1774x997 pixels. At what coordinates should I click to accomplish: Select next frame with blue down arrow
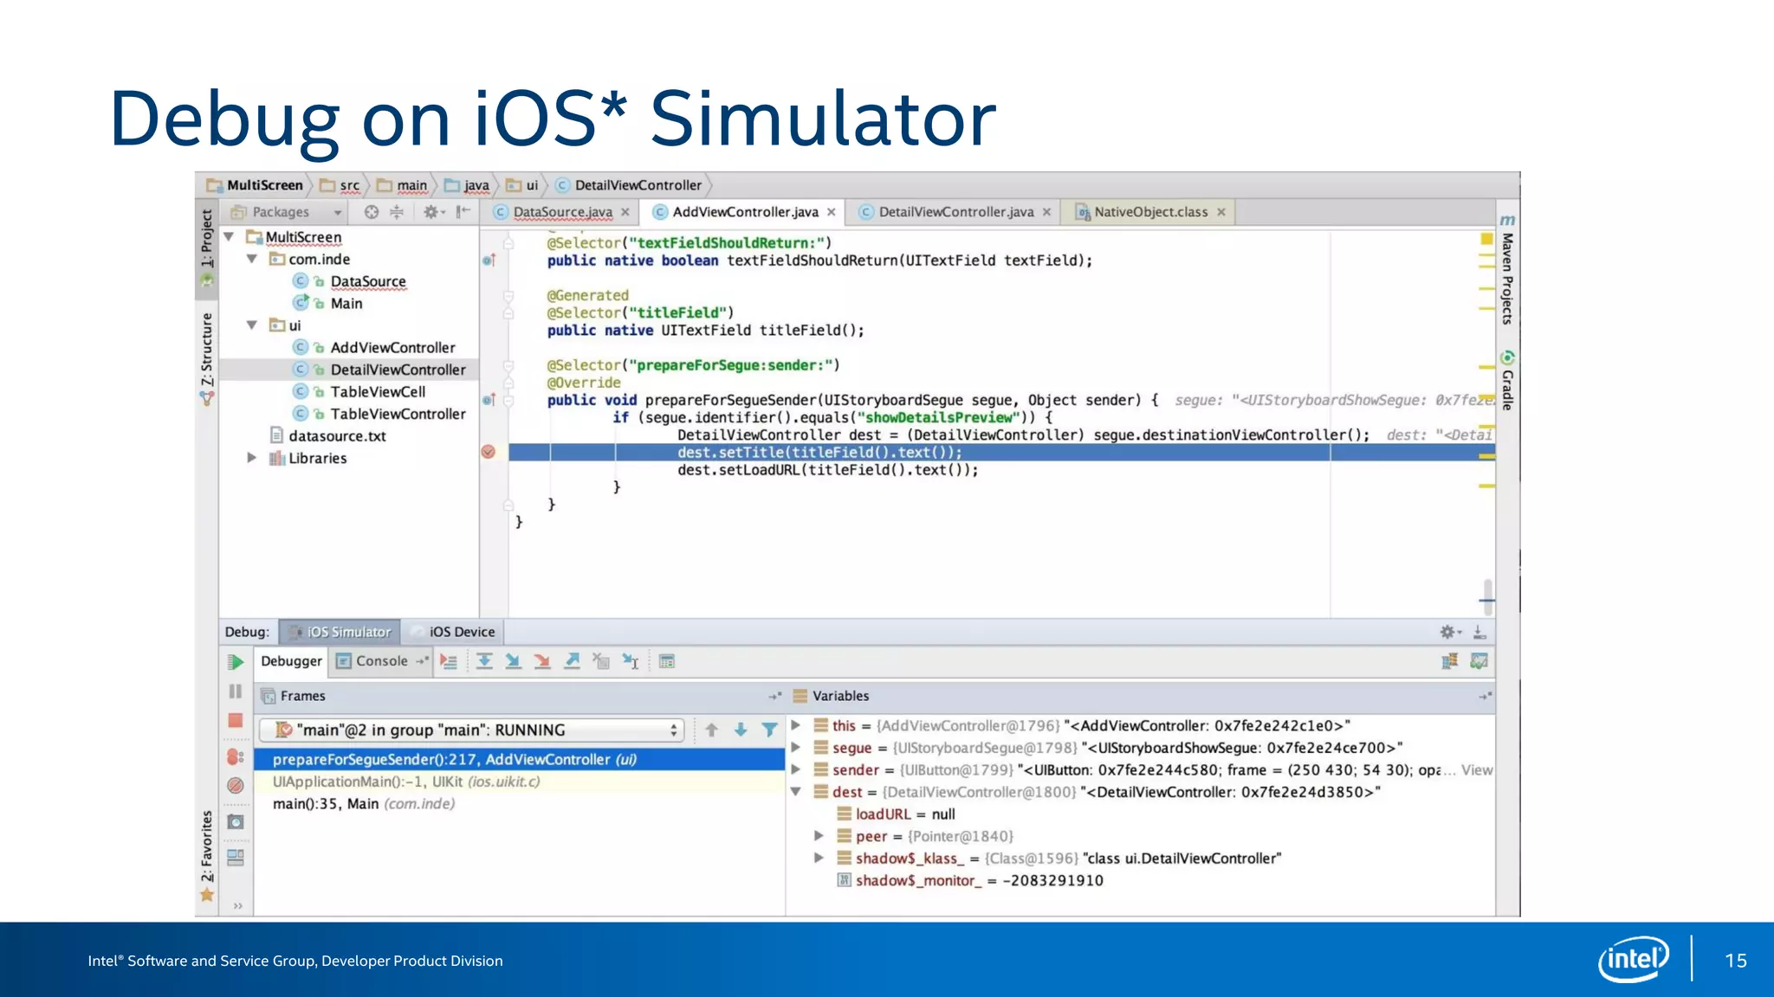(741, 730)
